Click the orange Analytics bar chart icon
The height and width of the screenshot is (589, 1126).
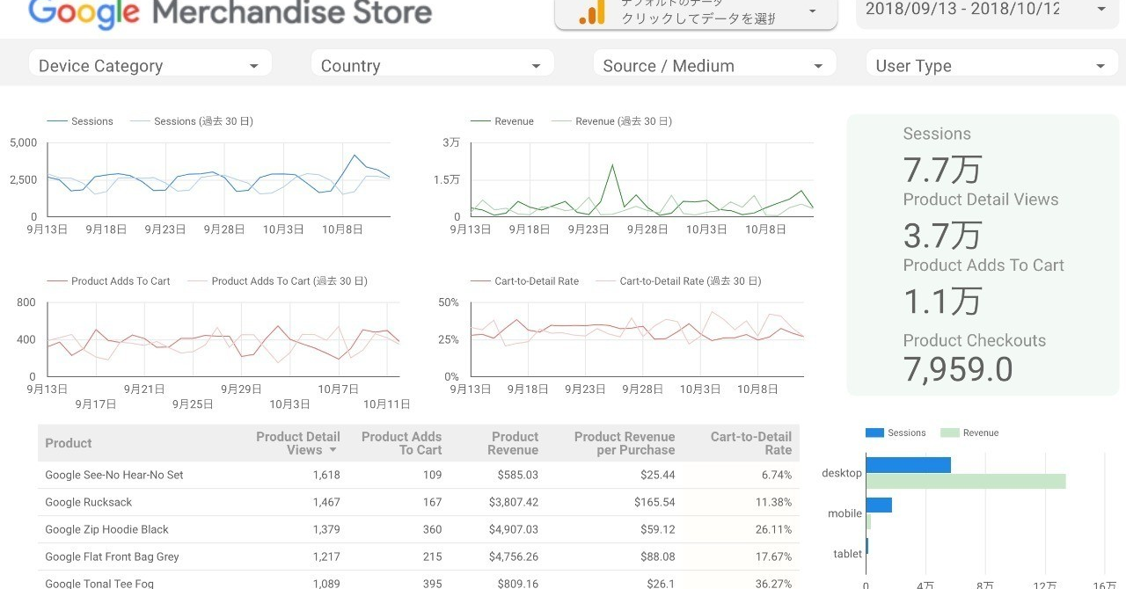point(592,11)
